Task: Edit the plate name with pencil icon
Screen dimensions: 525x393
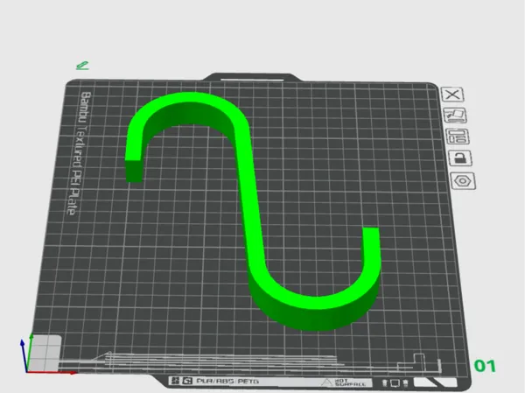Action: pyautogui.click(x=82, y=66)
